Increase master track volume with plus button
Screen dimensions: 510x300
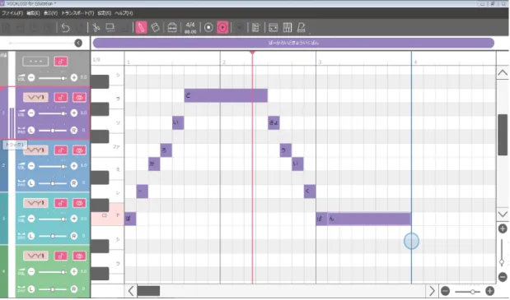pos(74,78)
